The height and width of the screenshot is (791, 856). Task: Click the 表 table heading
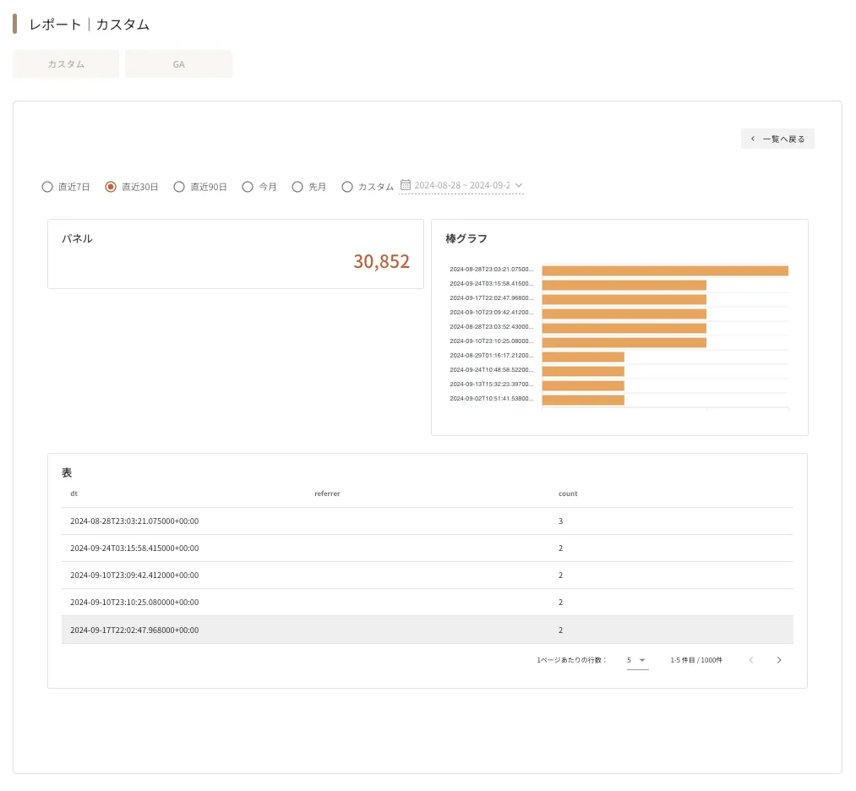point(67,472)
